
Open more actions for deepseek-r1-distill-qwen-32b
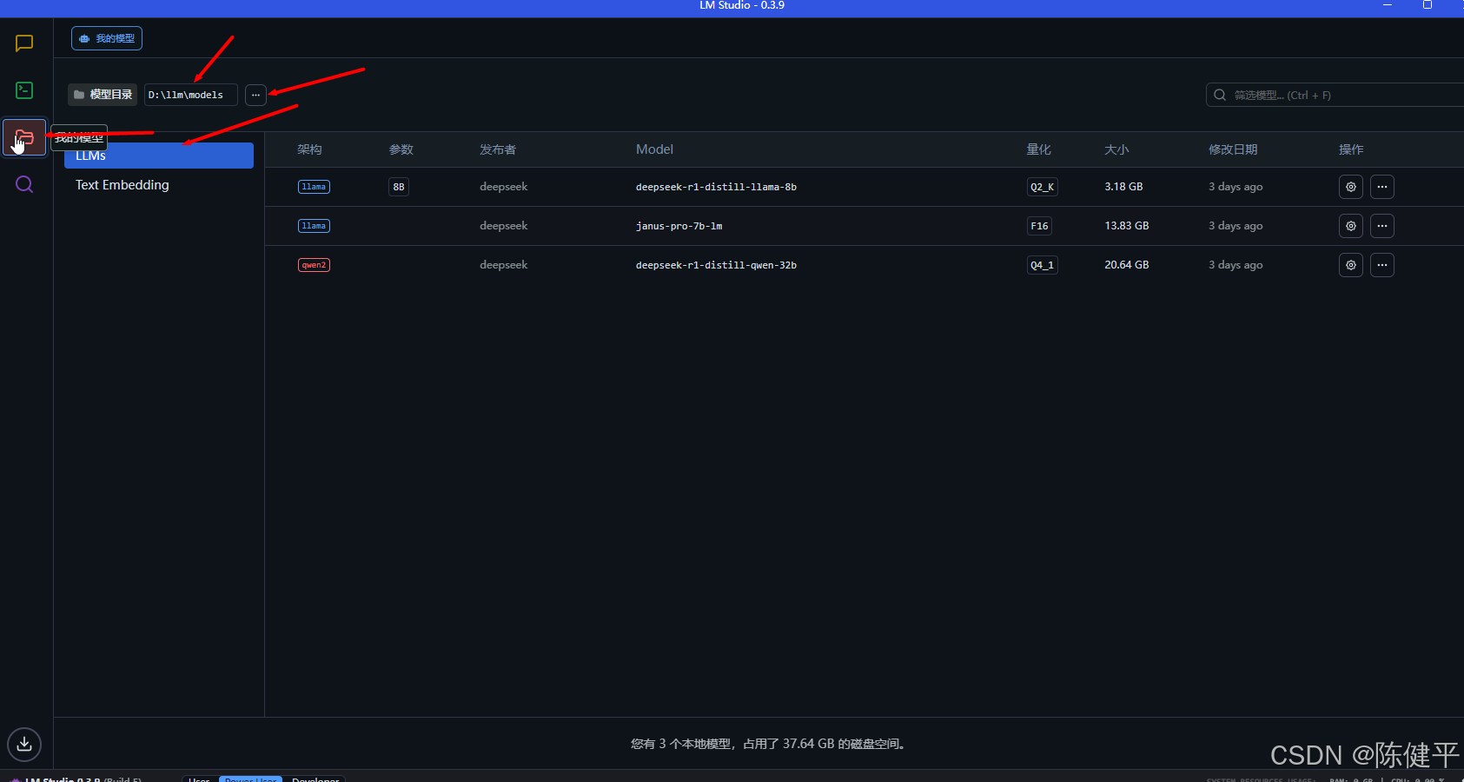tap(1382, 265)
